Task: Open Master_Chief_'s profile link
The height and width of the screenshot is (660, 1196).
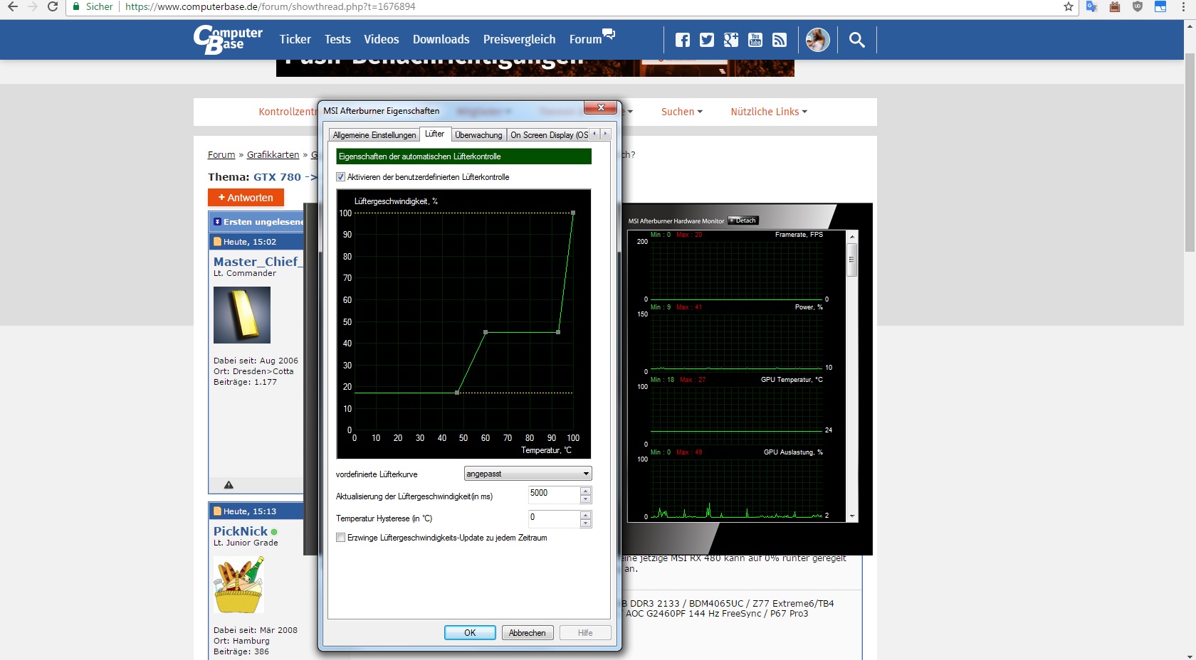Action: tap(258, 262)
